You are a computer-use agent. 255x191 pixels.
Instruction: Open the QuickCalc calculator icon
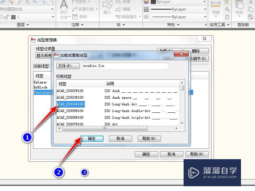pos(227,17)
